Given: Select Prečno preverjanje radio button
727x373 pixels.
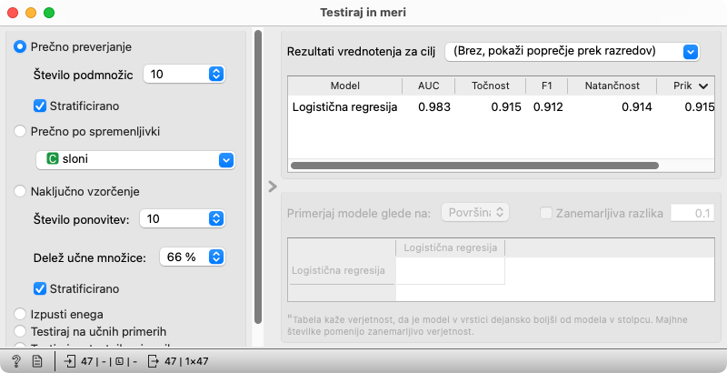Looking at the screenshot, I should (x=21, y=46).
